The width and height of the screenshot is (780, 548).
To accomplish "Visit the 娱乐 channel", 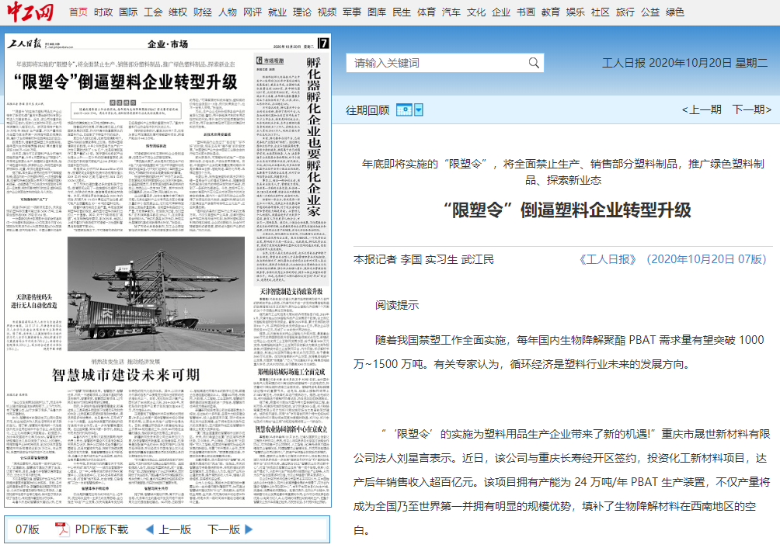I will [x=576, y=12].
